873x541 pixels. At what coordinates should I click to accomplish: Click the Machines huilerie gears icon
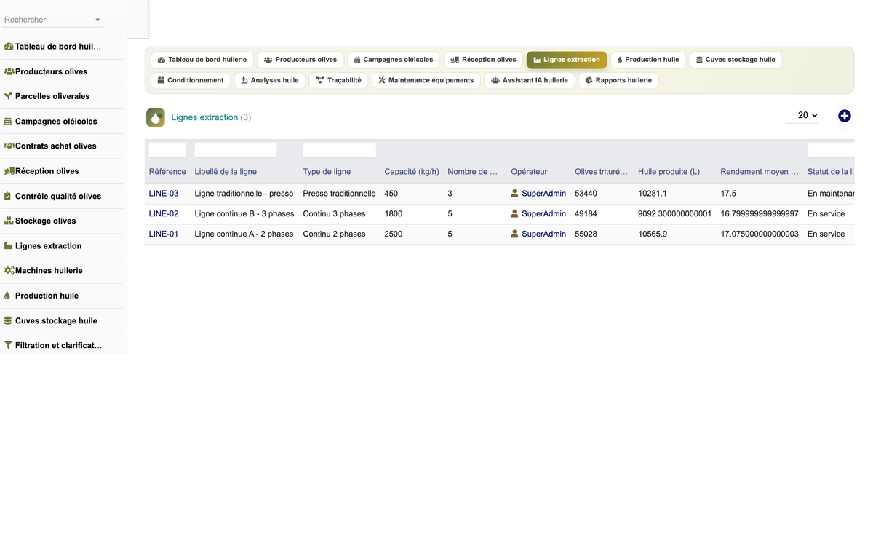(x=9, y=270)
